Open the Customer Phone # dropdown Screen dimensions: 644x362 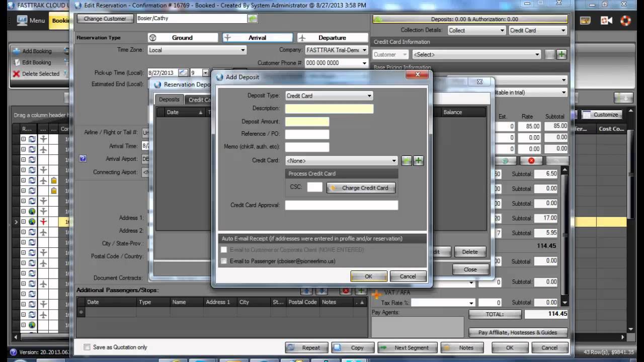[337, 63]
